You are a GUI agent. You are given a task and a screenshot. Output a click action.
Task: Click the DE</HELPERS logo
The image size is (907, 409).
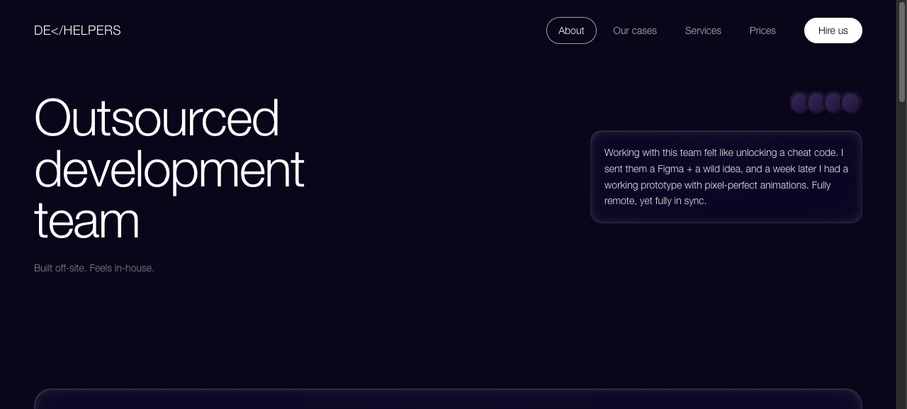tap(77, 30)
